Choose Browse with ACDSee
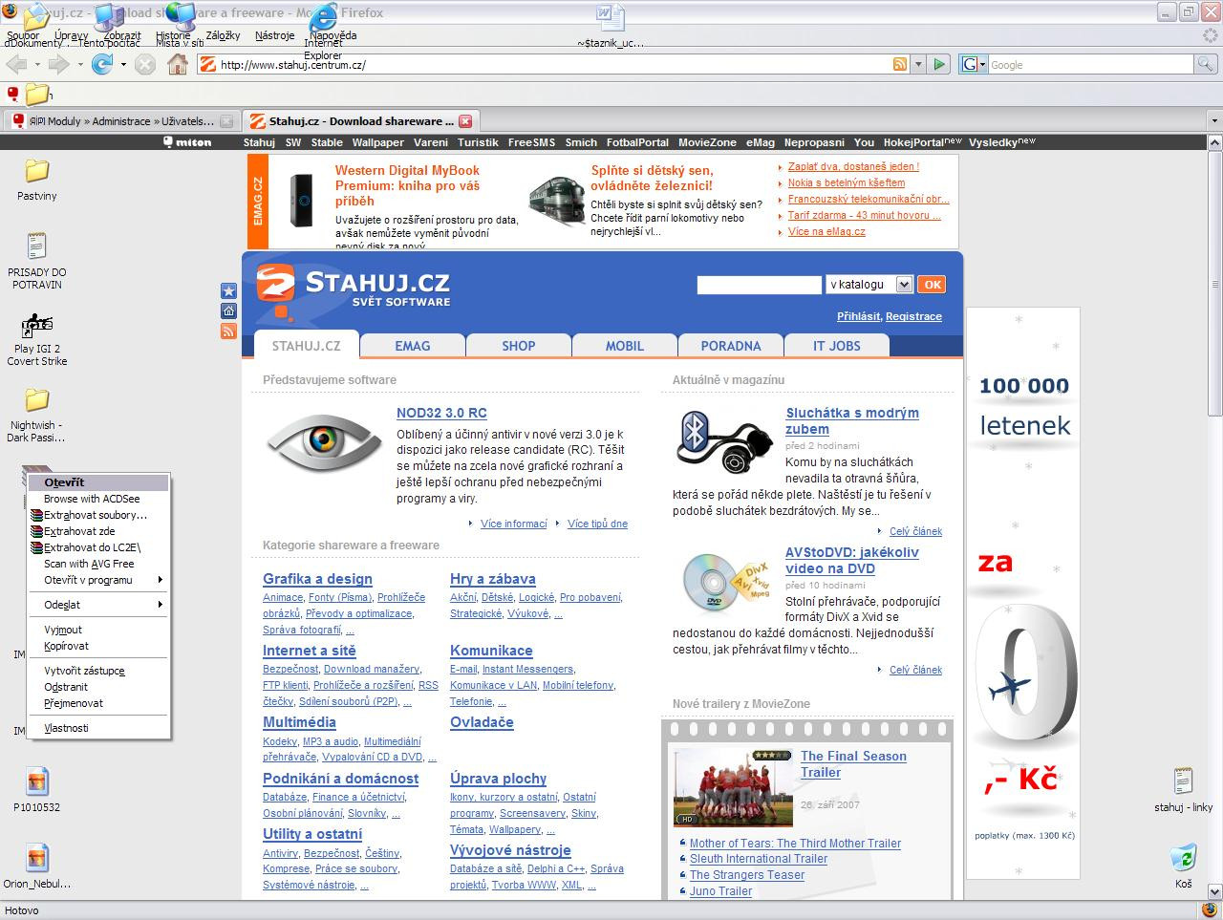Image resolution: width=1223 pixels, height=920 pixels. [x=98, y=499]
